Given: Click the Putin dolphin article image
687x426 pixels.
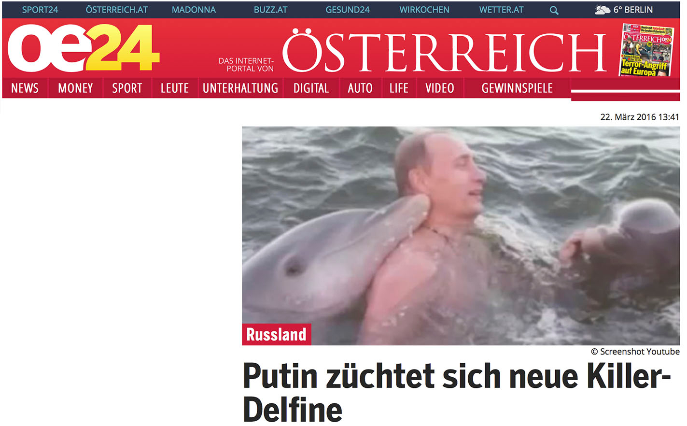Looking at the screenshot, I should (x=461, y=236).
